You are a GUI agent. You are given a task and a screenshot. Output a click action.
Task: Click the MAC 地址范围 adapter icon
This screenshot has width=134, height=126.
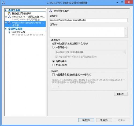click(x=9, y=32)
